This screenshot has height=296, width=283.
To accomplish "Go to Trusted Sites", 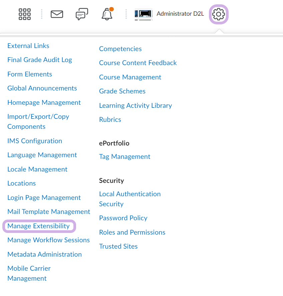I will click(118, 246).
